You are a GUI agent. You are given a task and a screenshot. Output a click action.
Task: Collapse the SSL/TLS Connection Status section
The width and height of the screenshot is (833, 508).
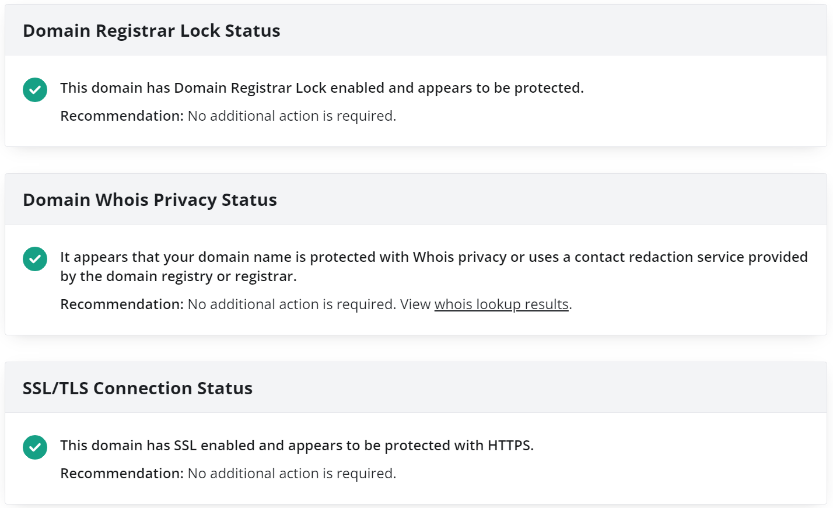click(x=137, y=388)
